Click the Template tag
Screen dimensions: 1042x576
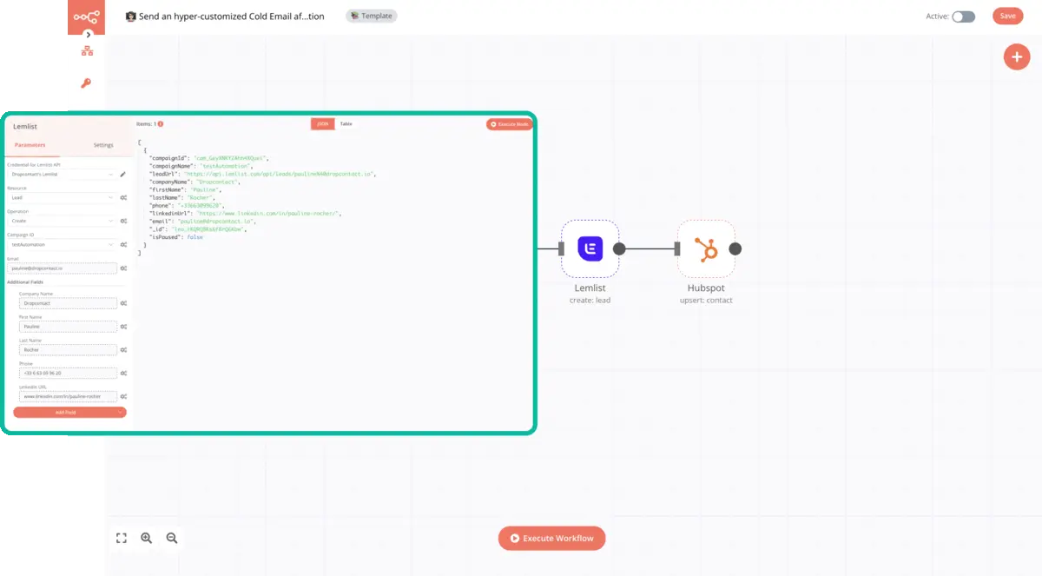(372, 16)
